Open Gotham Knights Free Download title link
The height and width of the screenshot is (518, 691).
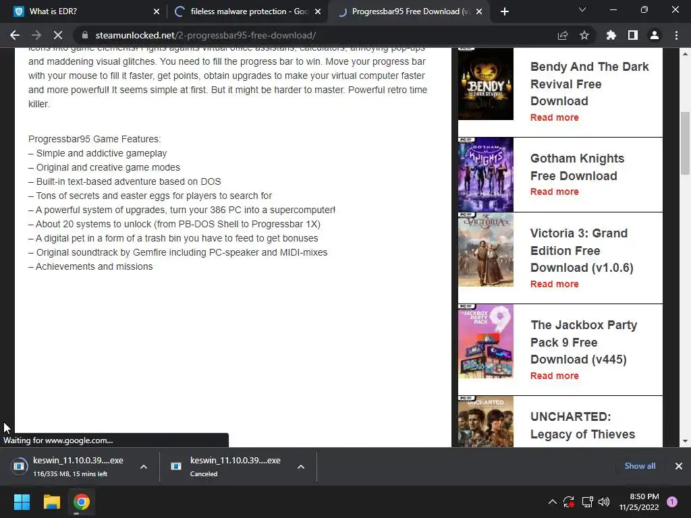578,167
